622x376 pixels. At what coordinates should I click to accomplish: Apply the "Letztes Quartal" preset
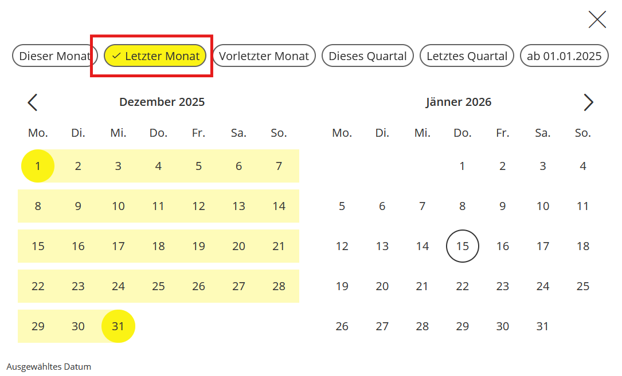click(467, 56)
